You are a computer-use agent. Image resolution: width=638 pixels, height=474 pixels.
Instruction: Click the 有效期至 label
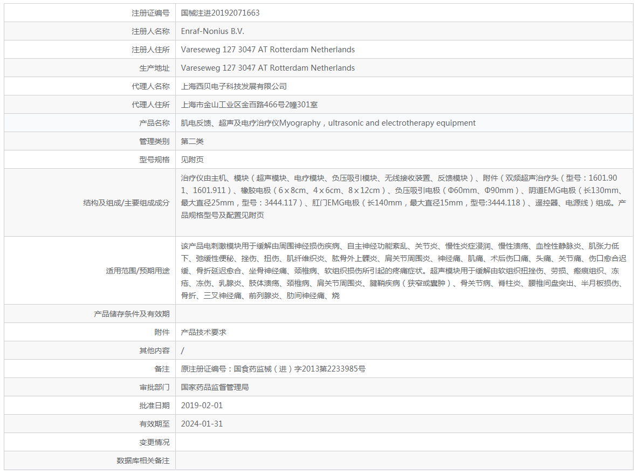pyautogui.click(x=154, y=423)
